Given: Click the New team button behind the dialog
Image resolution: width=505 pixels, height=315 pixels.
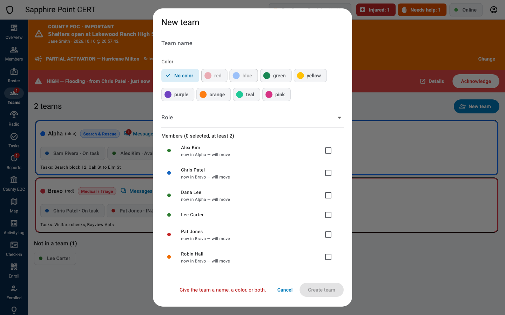Looking at the screenshot, I should coord(477,106).
